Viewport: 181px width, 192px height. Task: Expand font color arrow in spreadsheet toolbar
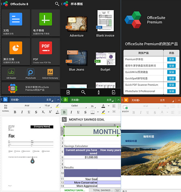coord(109,106)
